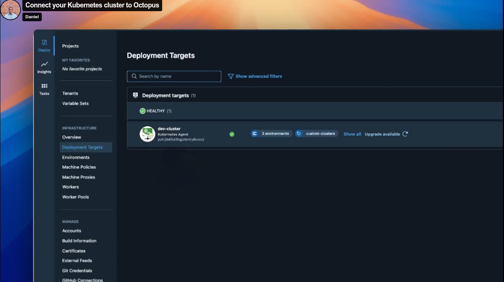
Task: Open Accounts under Manage
Action: click(72, 231)
